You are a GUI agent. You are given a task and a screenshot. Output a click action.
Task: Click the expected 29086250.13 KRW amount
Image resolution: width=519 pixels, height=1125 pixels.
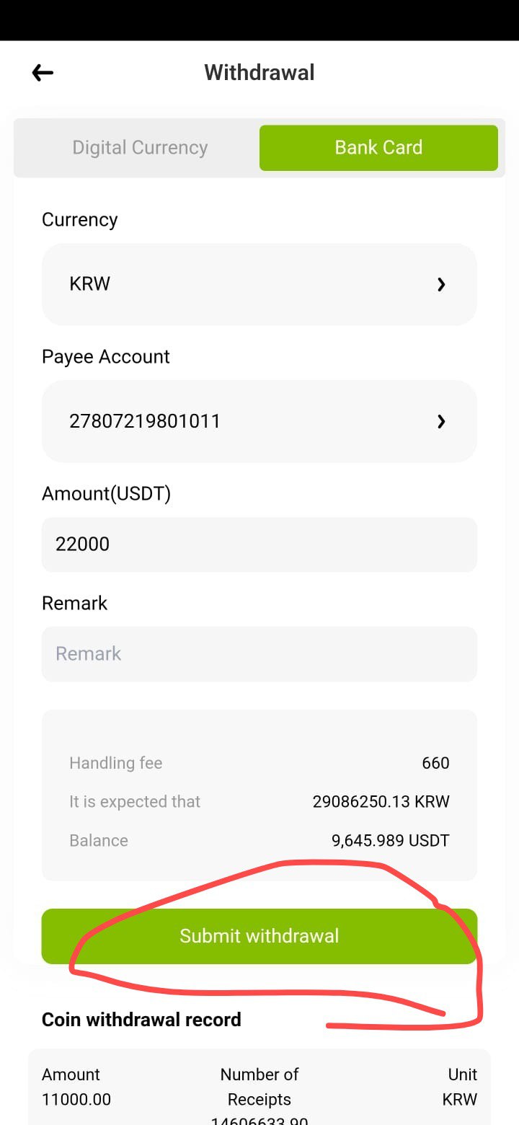coord(381,802)
